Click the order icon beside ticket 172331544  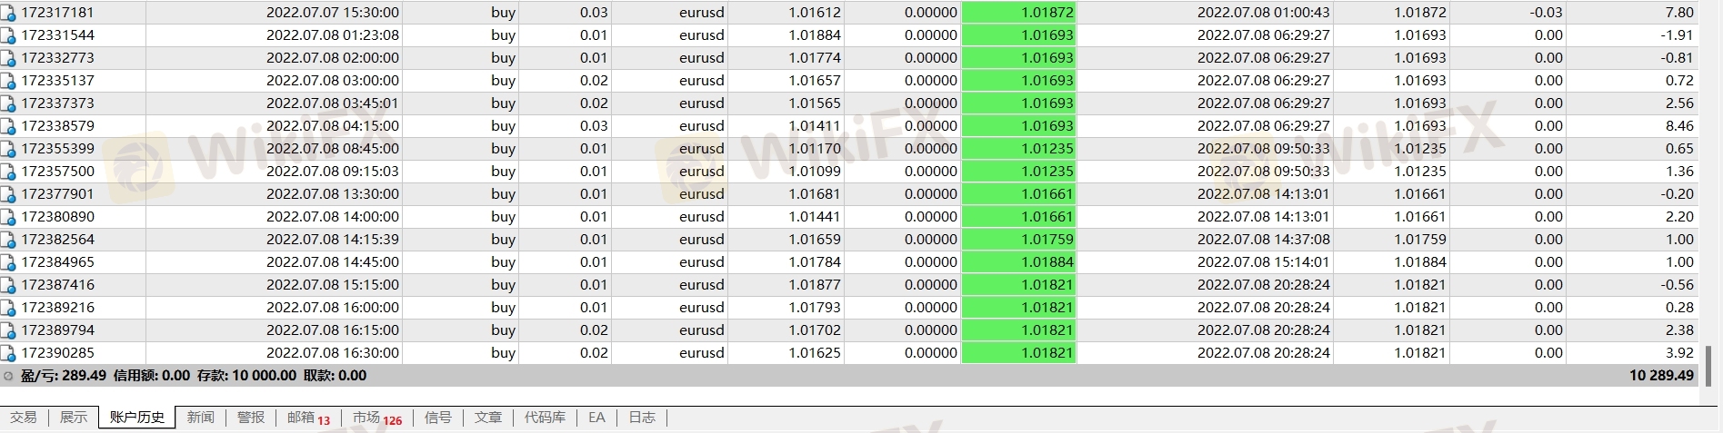(x=8, y=35)
